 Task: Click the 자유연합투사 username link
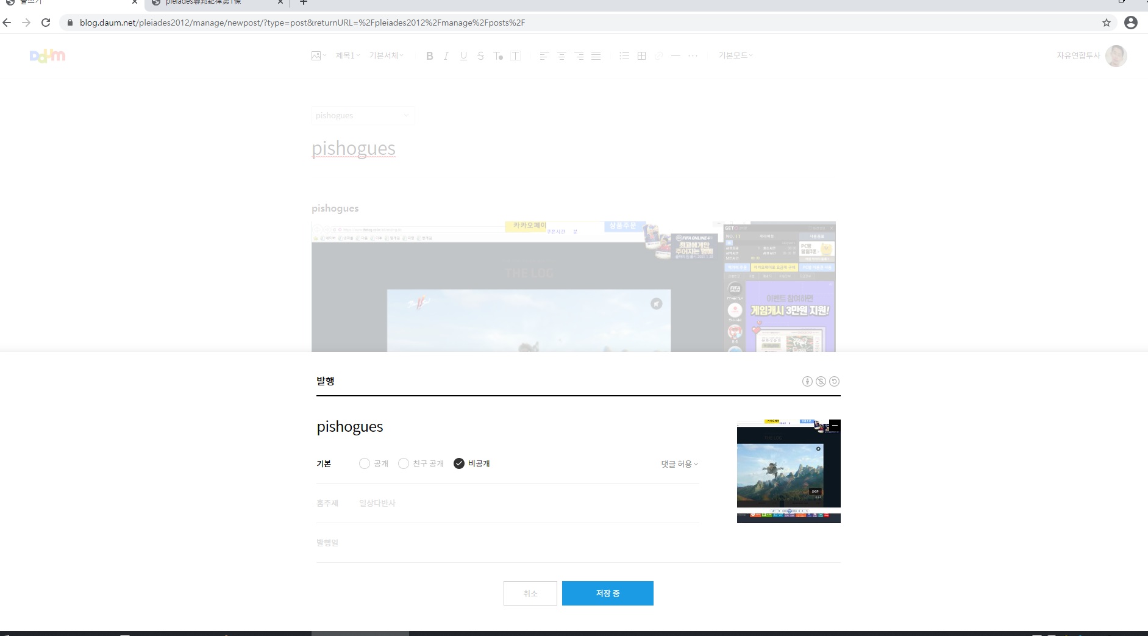(1078, 55)
